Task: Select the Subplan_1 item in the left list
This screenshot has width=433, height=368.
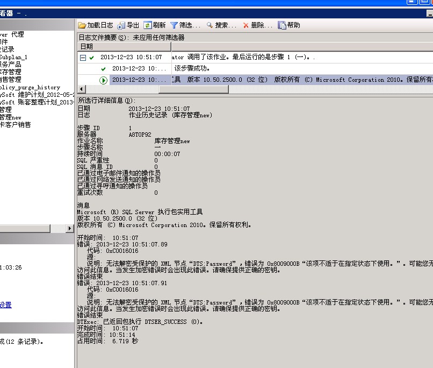Action: click(x=13, y=57)
